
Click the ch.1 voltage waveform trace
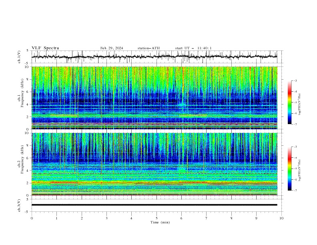coord(154,57)
